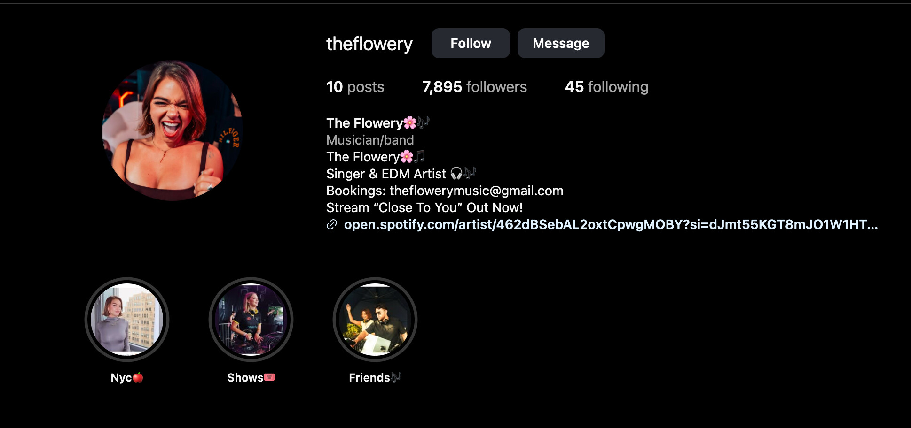Viewport: 911px width, 428px height.
Task: View the 7,895 followers list
Action: click(474, 87)
